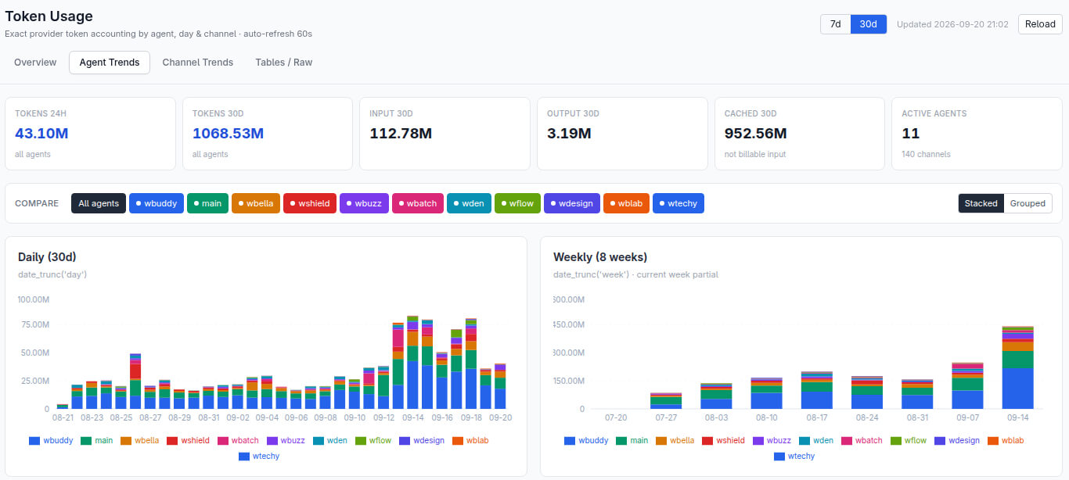Click wbella legend entry in Weekly chart
The width and height of the screenshot is (1069, 480).
[x=675, y=441]
